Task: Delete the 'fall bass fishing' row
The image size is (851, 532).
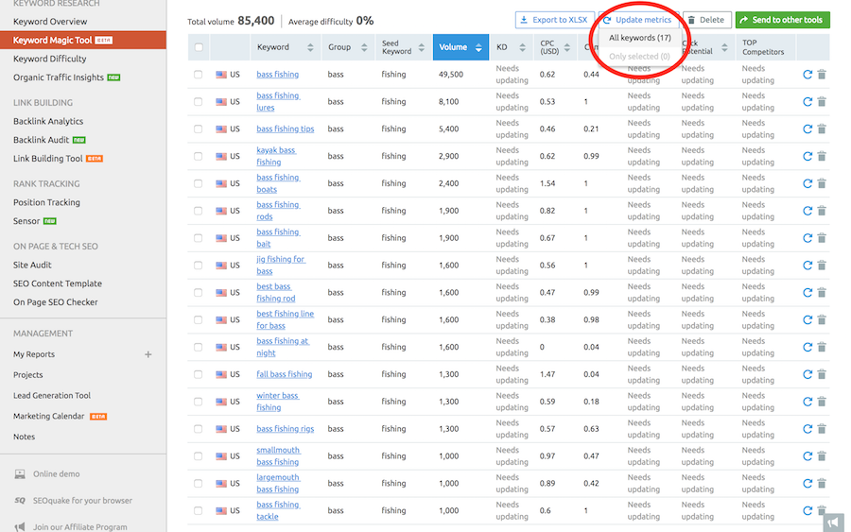Action: [x=822, y=374]
